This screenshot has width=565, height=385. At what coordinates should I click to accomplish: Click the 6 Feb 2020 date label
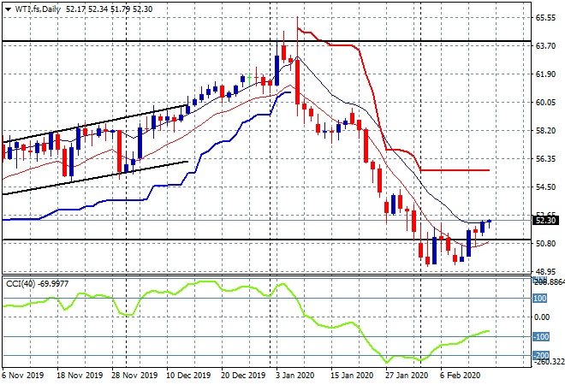pyautogui.click(x=460, y=376)
